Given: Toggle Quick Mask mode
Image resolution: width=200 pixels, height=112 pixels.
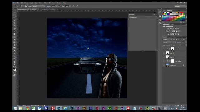Looking at the screenshot, I should pyautogui.click(x=14, y=72).
